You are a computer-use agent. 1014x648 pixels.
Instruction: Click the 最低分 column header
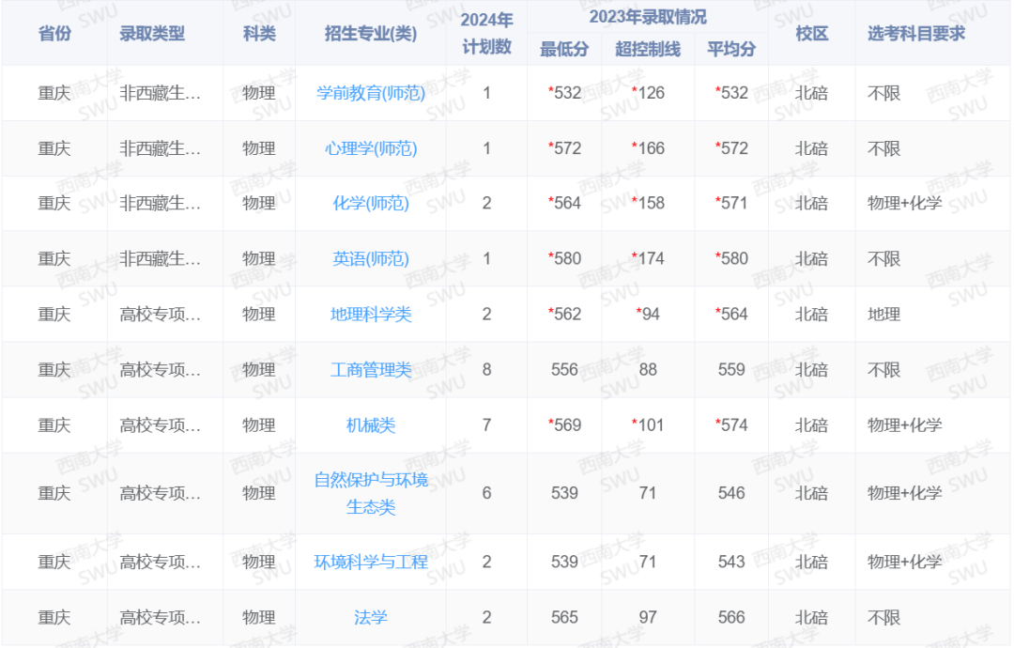point(564,49)
